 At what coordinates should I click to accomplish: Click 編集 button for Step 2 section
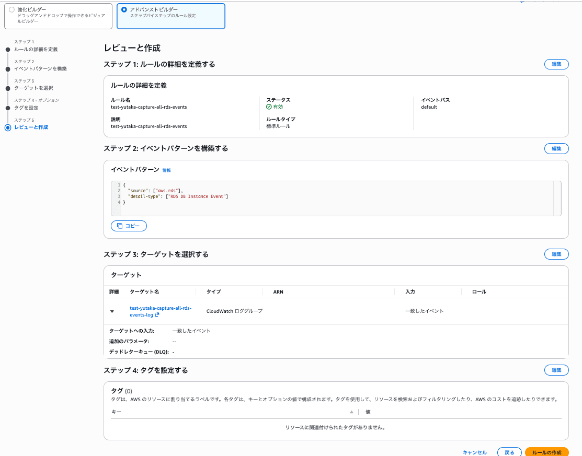[x=556, y=149]
